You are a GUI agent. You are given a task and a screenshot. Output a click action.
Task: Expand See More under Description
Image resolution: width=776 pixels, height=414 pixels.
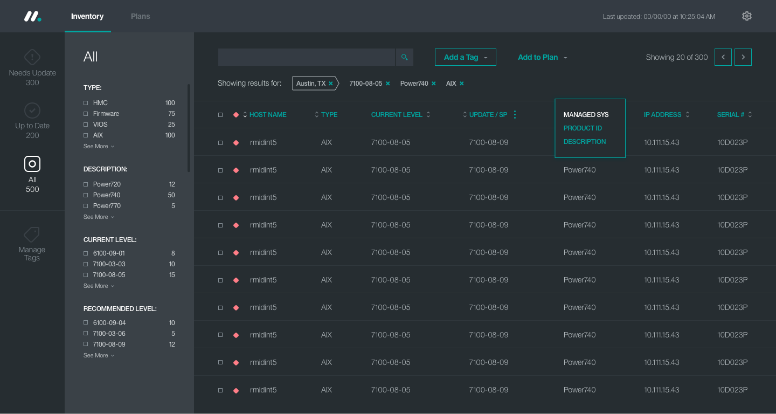[99, 217]
